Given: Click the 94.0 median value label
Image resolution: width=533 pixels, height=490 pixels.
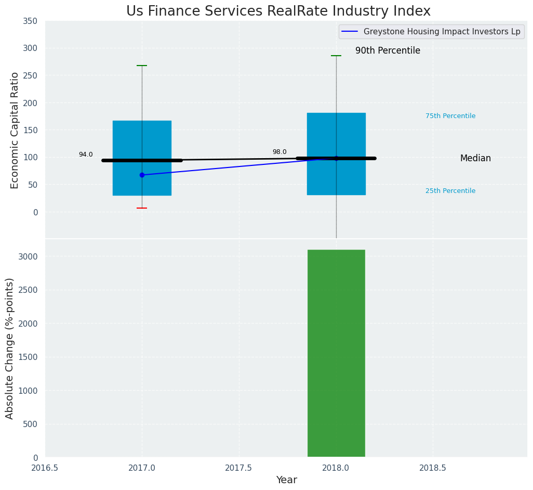Looking at the screenshot, I should tap(86, 154).
